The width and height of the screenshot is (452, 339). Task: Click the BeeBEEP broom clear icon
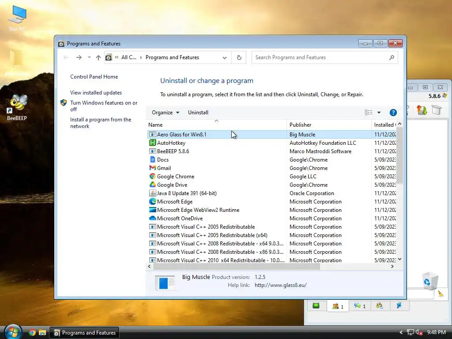[441, 294]
